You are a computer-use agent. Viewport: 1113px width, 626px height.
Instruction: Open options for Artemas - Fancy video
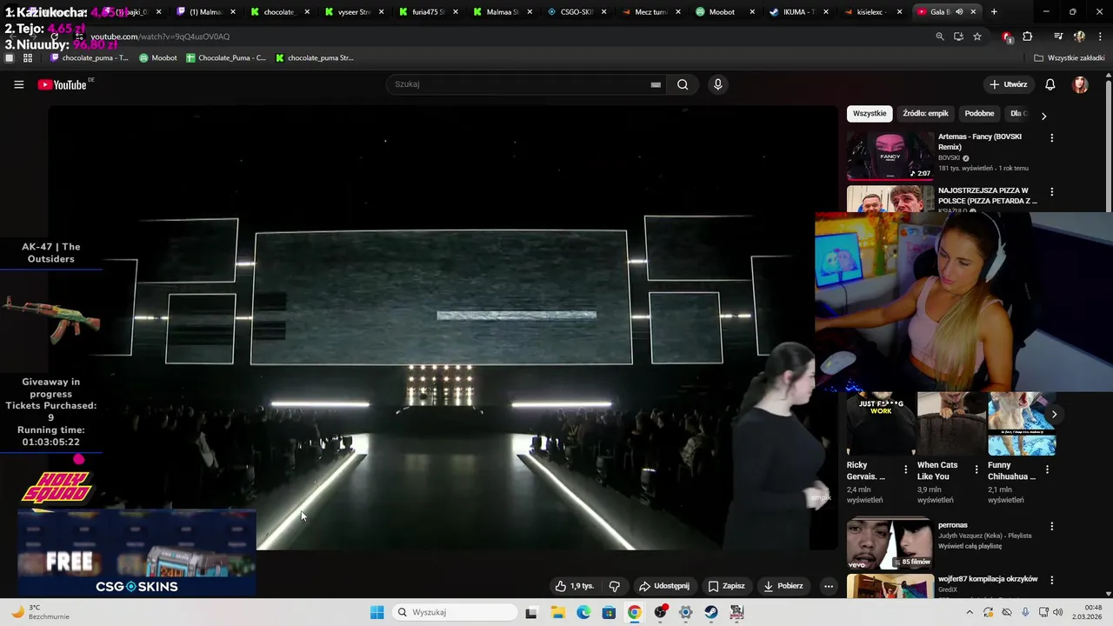click(1051, 137)
